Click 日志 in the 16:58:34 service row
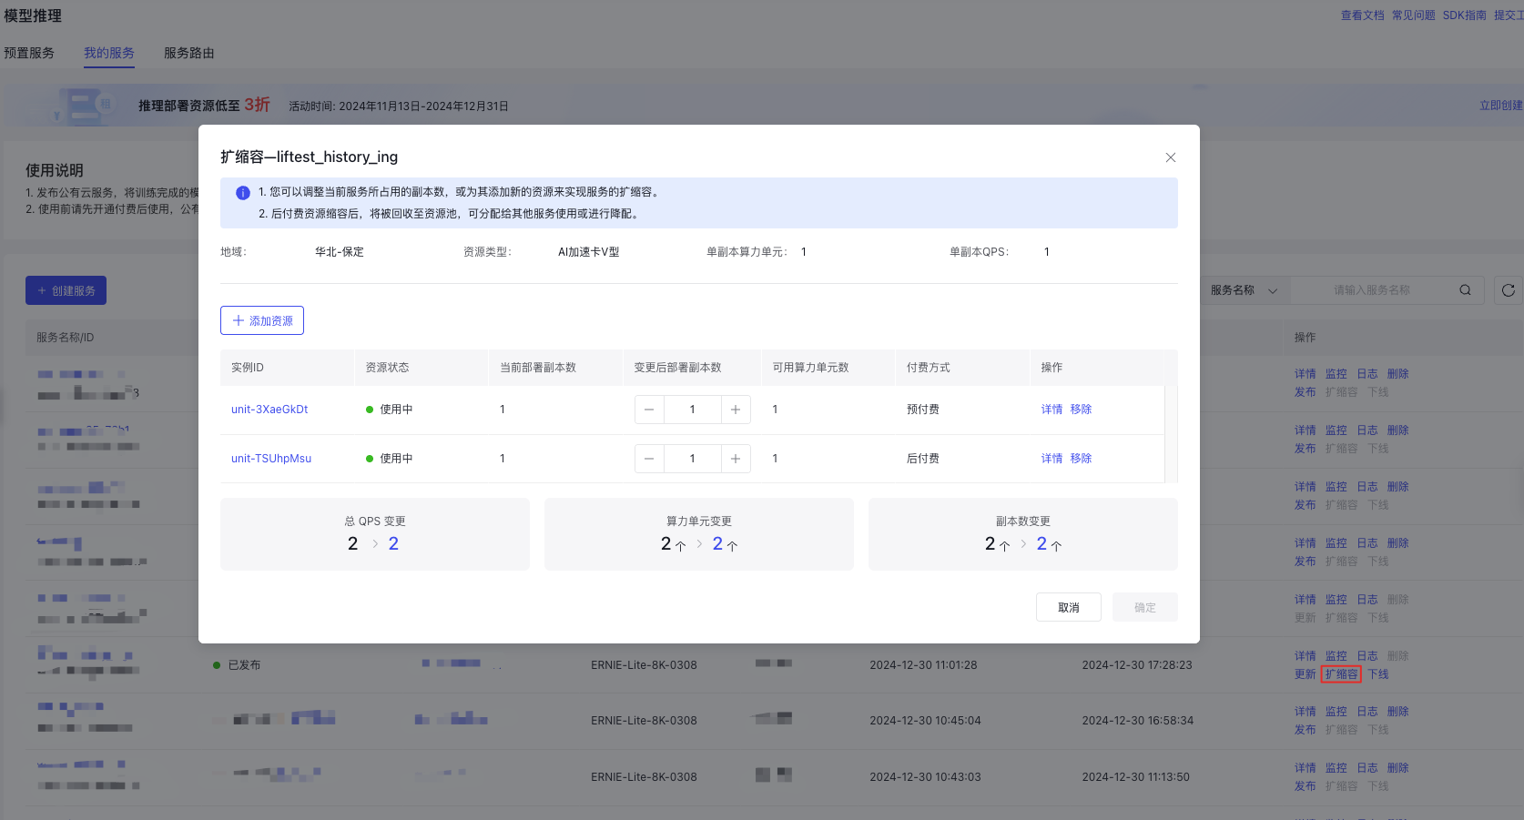The image size is (1524, 820). point(1367,712)
